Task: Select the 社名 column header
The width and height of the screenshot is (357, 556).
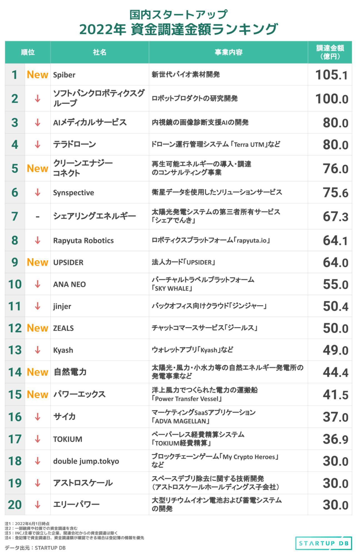Action: (x=99, y=52)
